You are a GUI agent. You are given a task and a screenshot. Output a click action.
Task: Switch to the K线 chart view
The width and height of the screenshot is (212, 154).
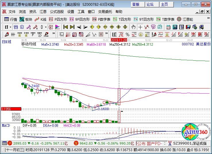tap(41, 19)
